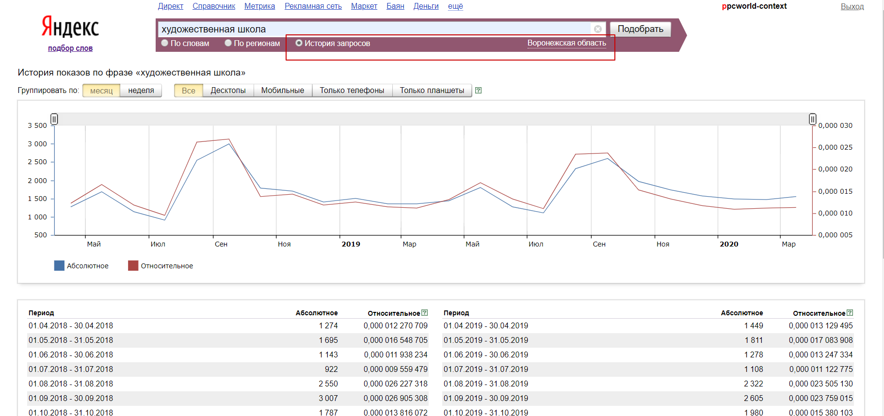Open the Рекламная сеть link

pos(313,6)
